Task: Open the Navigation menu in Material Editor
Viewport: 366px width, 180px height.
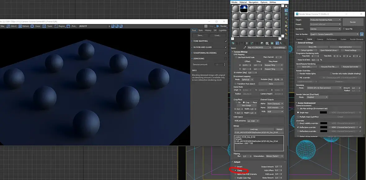Action: (253, 2)
